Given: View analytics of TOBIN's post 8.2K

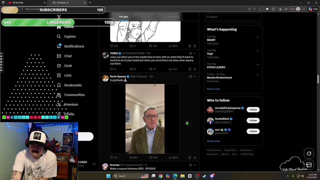Looking at the screenshot, I should pos(173,69).
